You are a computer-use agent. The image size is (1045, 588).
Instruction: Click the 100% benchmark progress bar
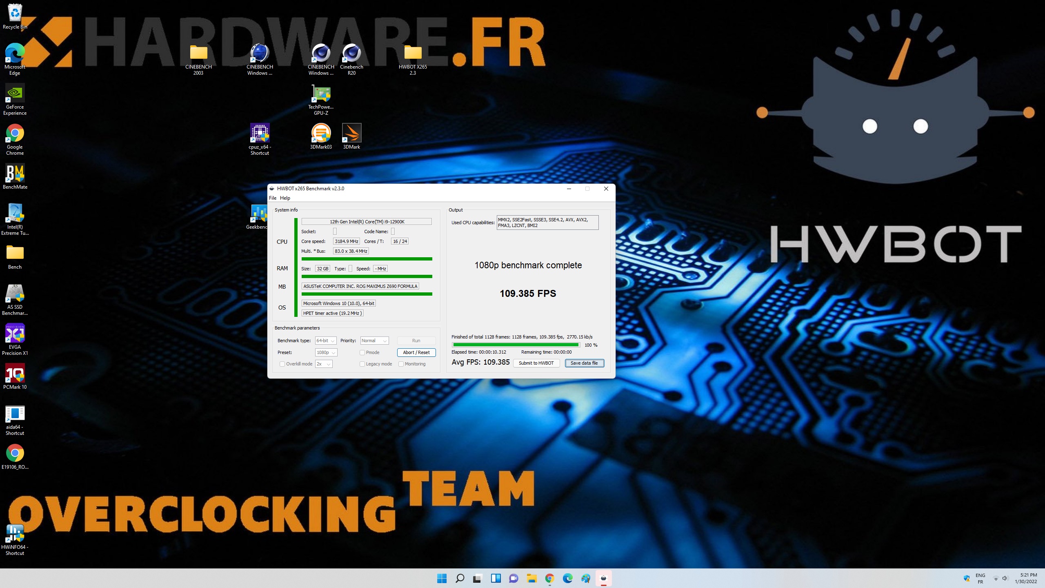pyautogui.click(x=516, y=345)
